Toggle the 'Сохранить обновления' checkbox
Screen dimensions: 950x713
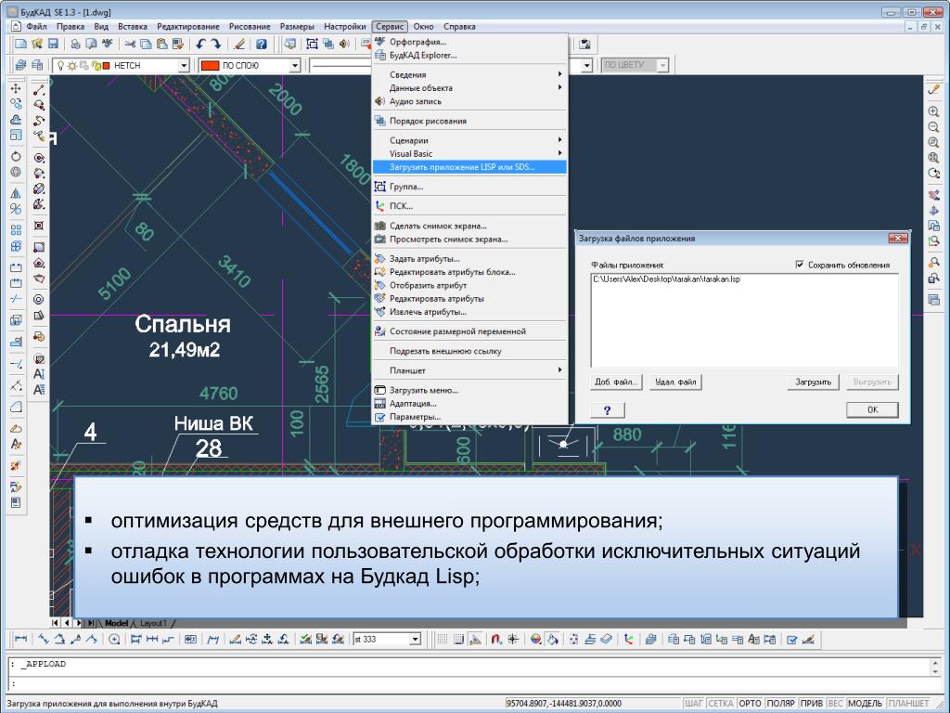click(799, 265)
